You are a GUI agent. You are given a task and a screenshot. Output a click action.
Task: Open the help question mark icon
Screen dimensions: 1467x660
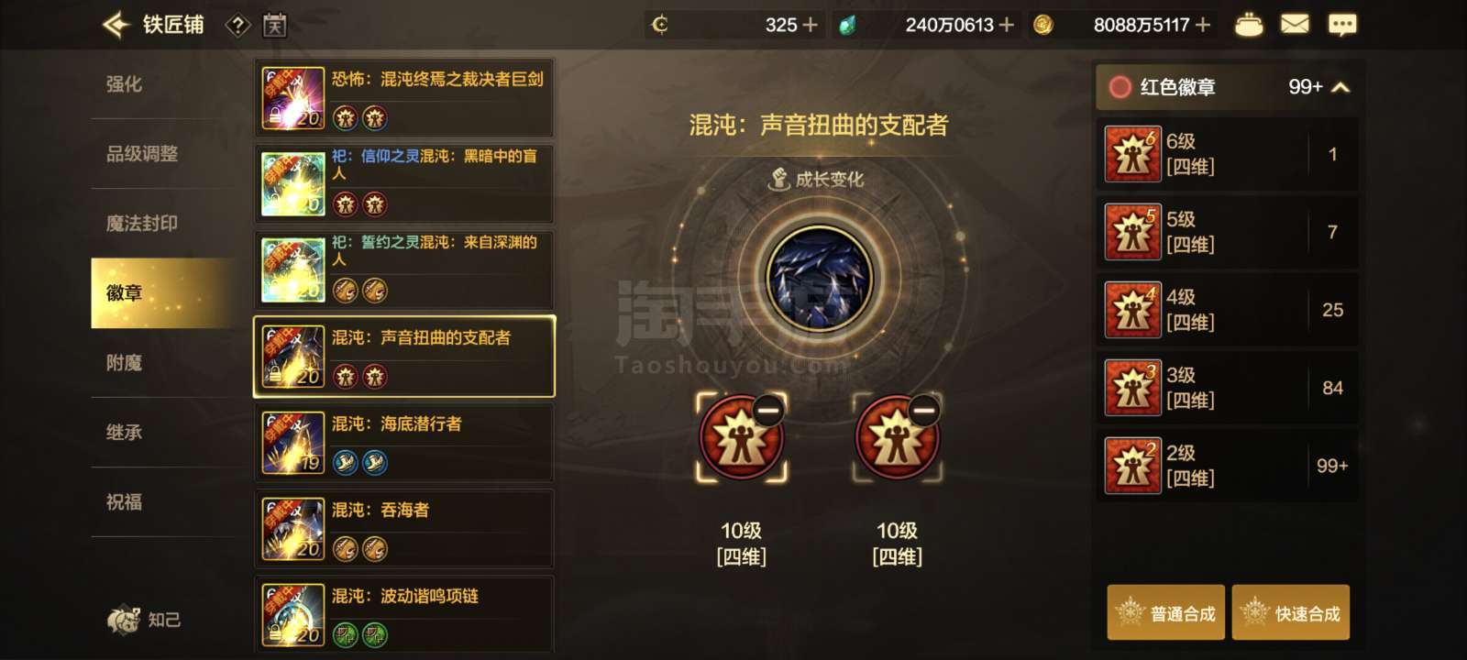point(237,26)
